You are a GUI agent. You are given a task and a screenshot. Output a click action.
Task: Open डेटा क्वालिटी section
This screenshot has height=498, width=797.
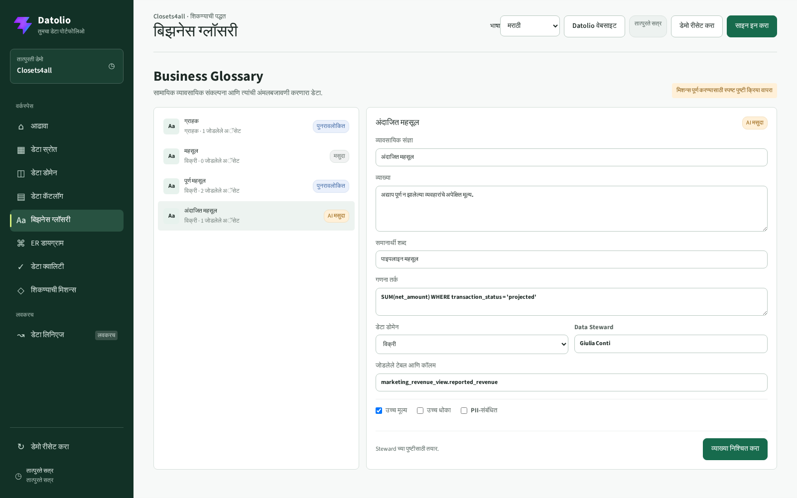tap(67, 267)
